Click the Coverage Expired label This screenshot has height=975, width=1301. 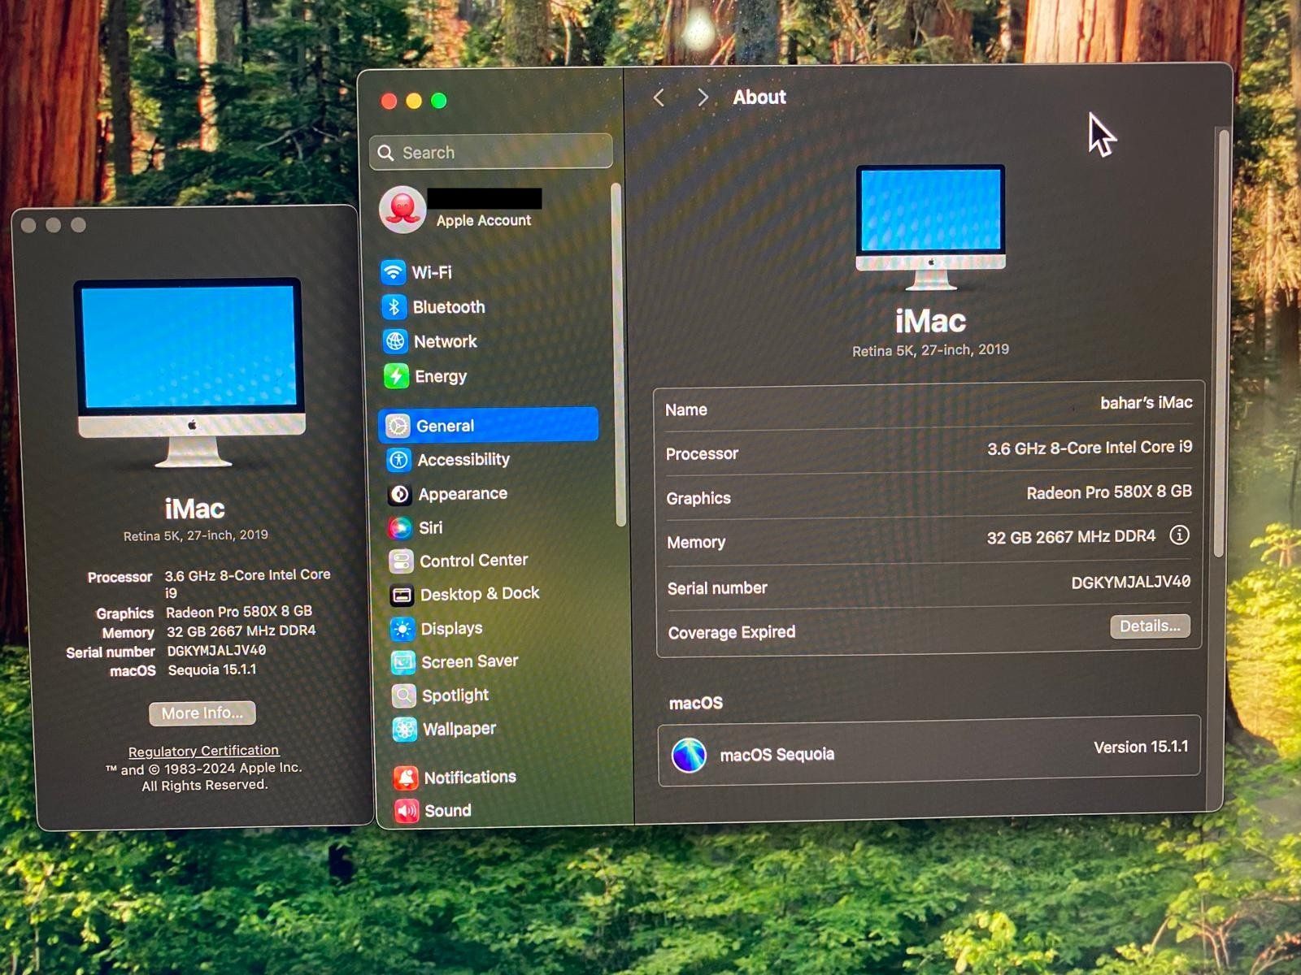pos(732,632)
